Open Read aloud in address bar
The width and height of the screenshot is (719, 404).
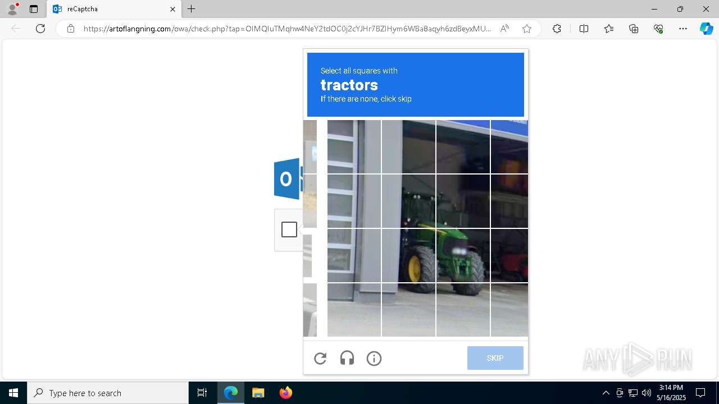(504, 29)
